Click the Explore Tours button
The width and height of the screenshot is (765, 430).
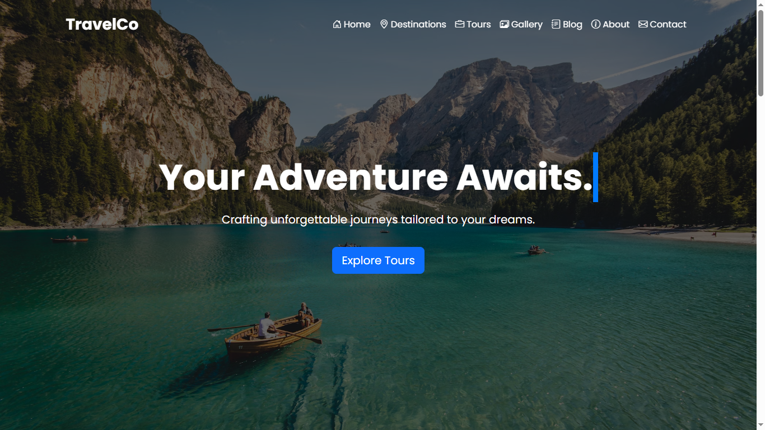(378, 260)
